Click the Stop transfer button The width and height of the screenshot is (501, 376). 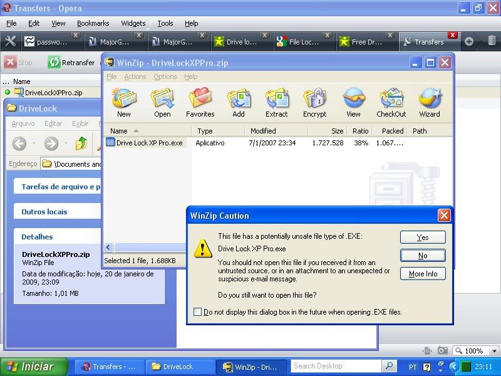point(19,62)
